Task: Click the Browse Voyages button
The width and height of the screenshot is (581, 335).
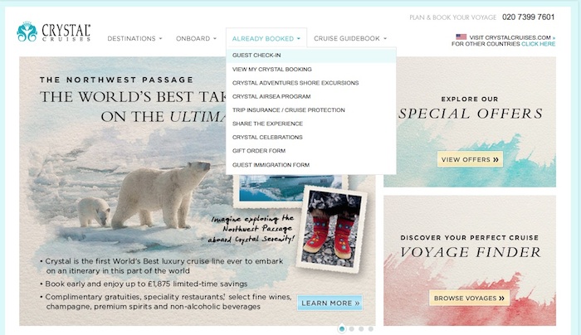Action: coord(469,298)
